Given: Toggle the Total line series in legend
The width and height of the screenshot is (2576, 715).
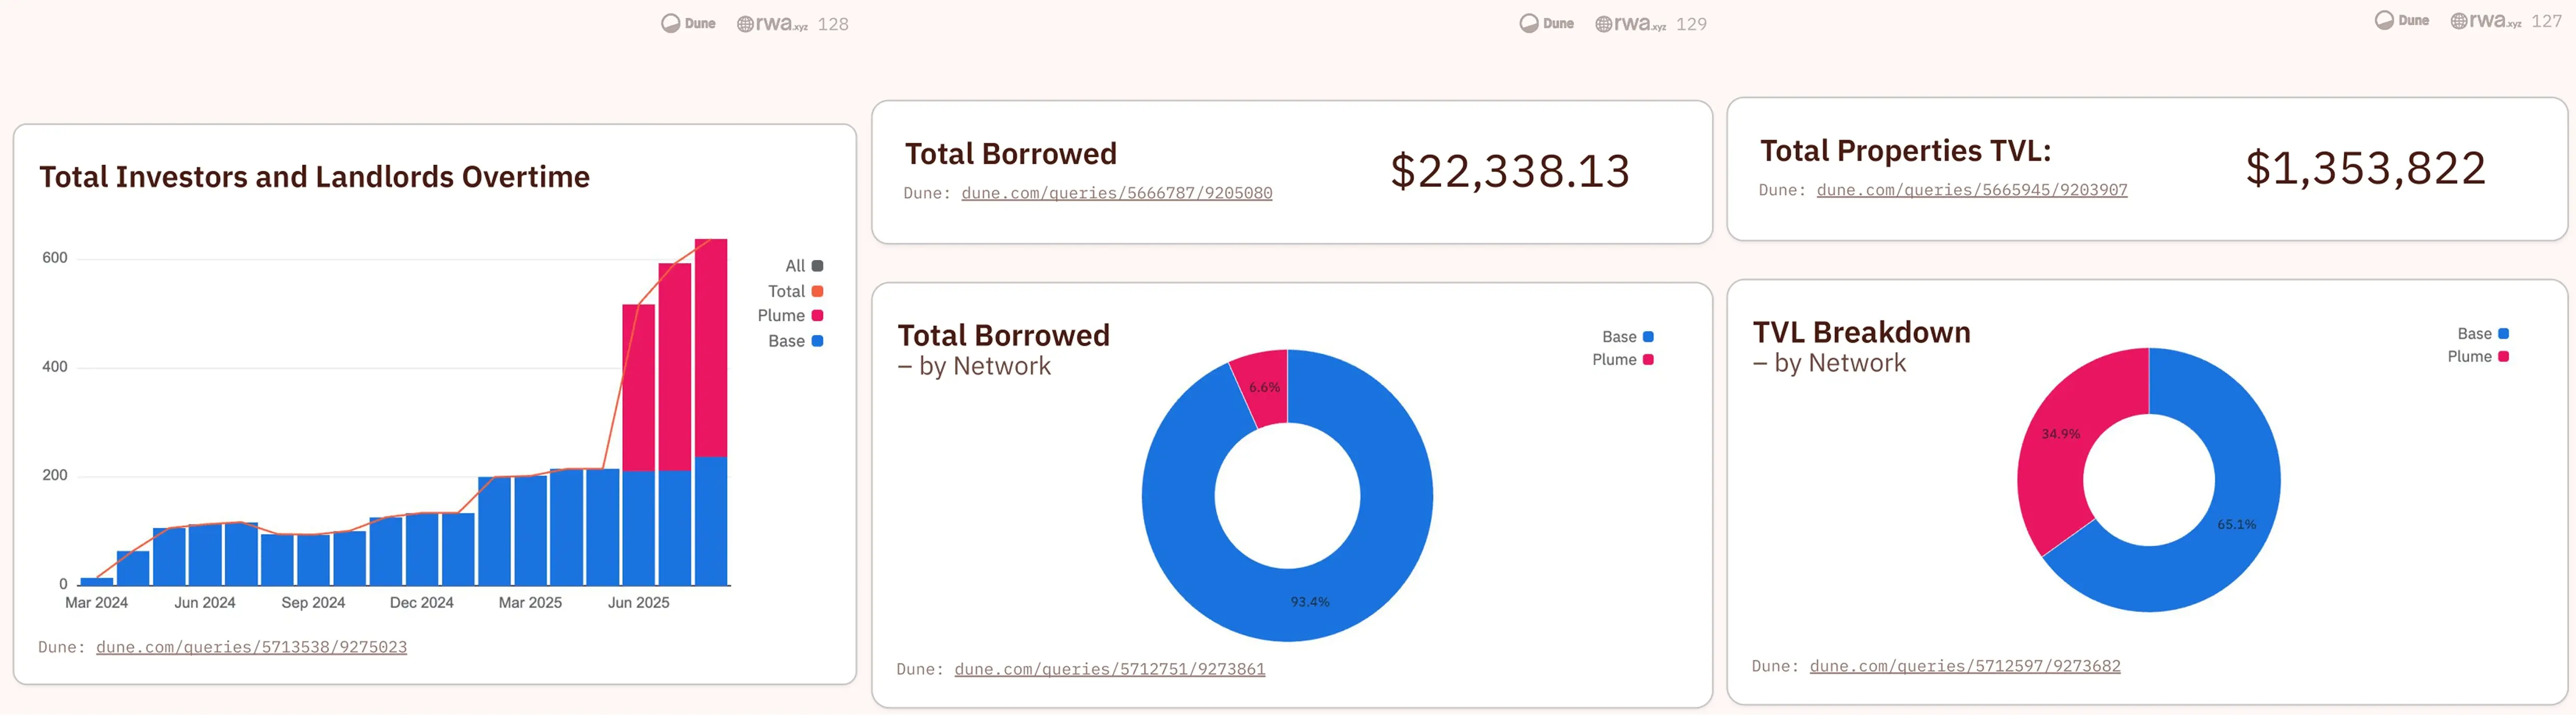Looking at the screenshot, I should (x=795, y=291).
